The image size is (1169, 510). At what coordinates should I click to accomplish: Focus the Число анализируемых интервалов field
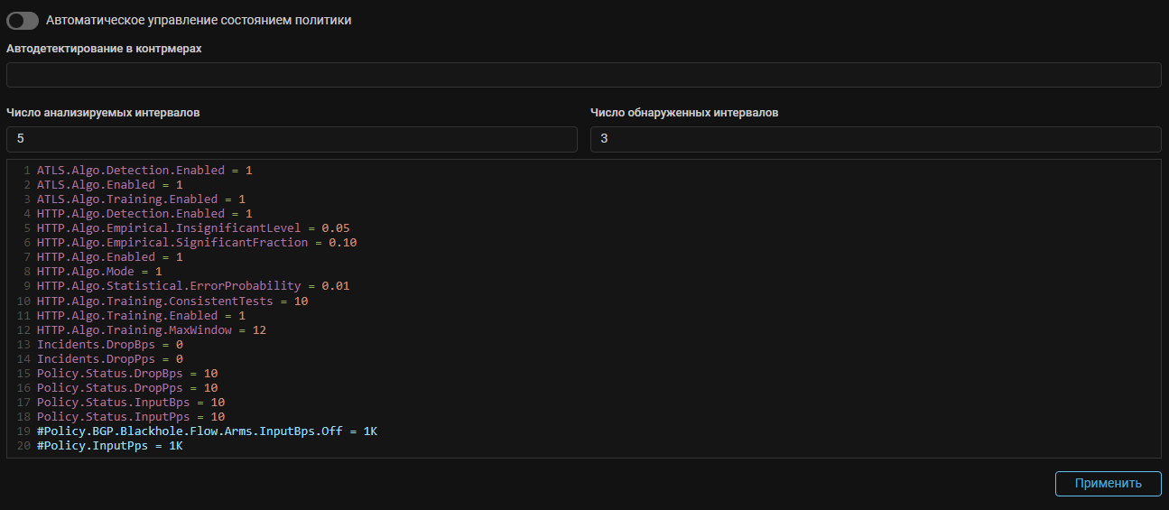click(x=292, y=139)
